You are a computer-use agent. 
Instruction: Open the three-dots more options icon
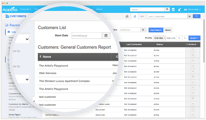pyautogui.click(x=142, y=16)
